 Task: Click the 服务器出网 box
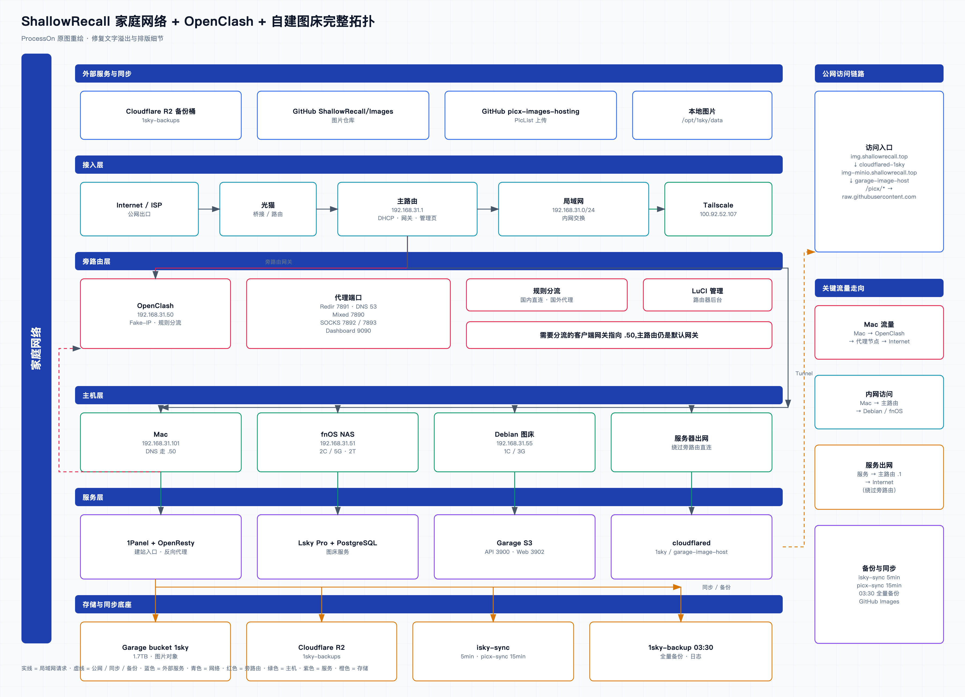[x=691, y=442]
